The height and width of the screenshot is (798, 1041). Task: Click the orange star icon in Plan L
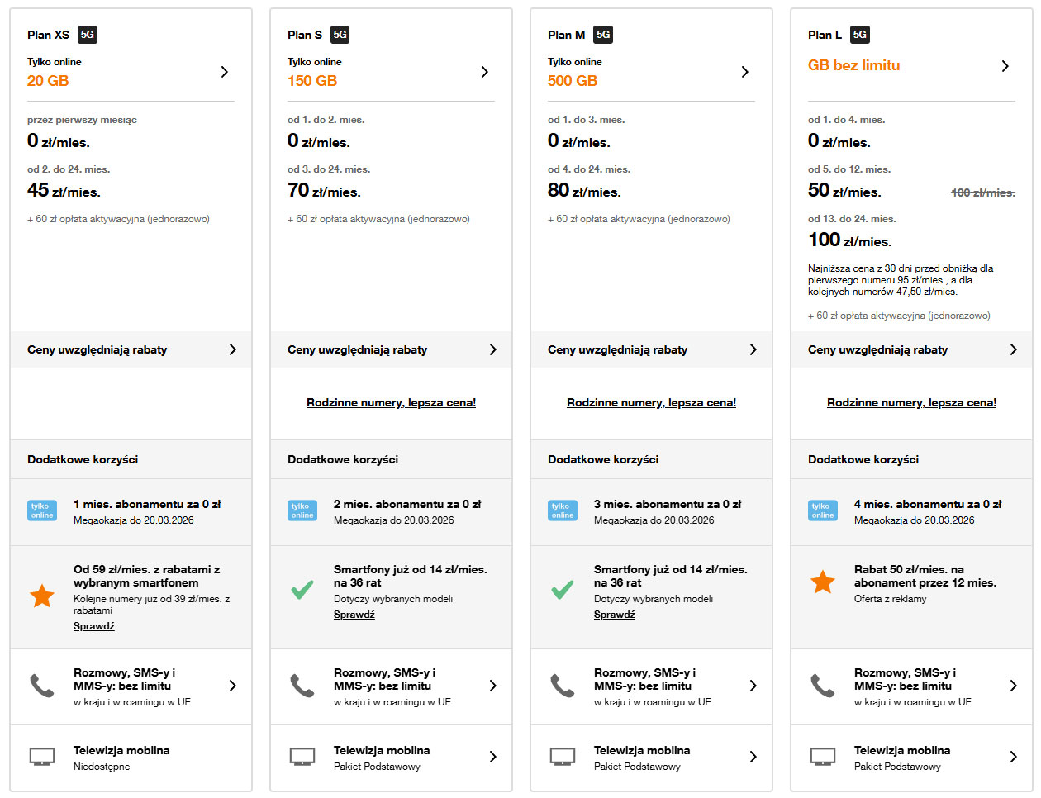(x=823, y=582)
